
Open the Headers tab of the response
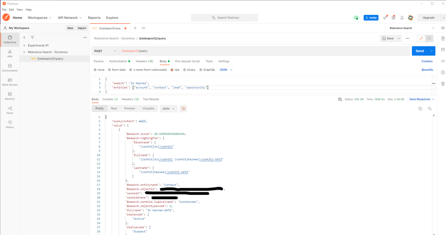pos(130,99)
